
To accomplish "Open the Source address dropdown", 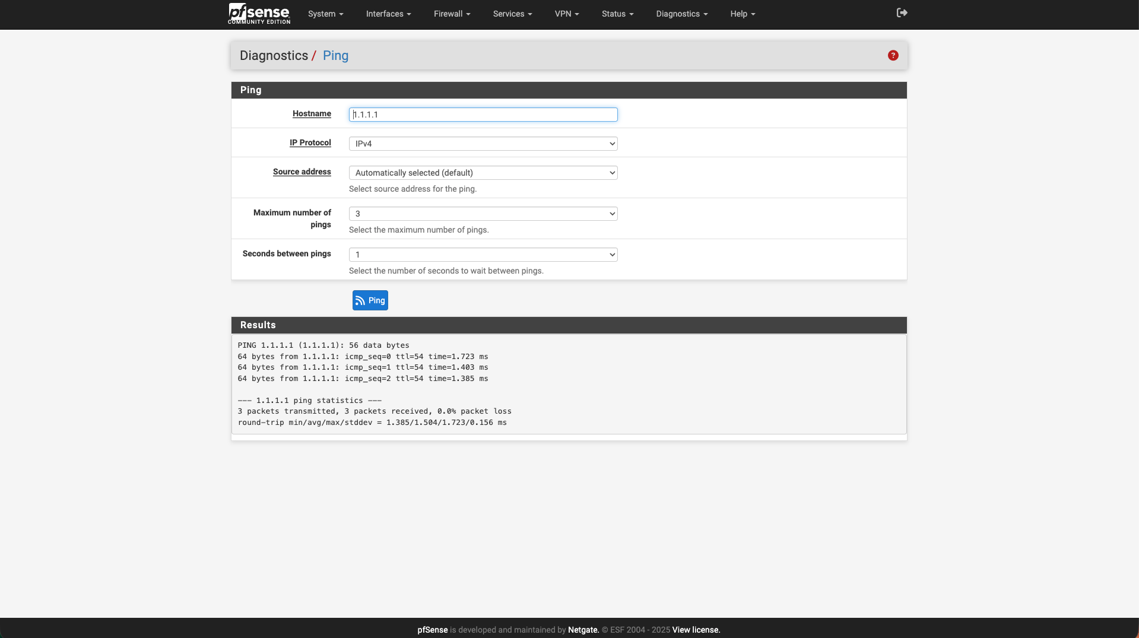I will point(483,173).
